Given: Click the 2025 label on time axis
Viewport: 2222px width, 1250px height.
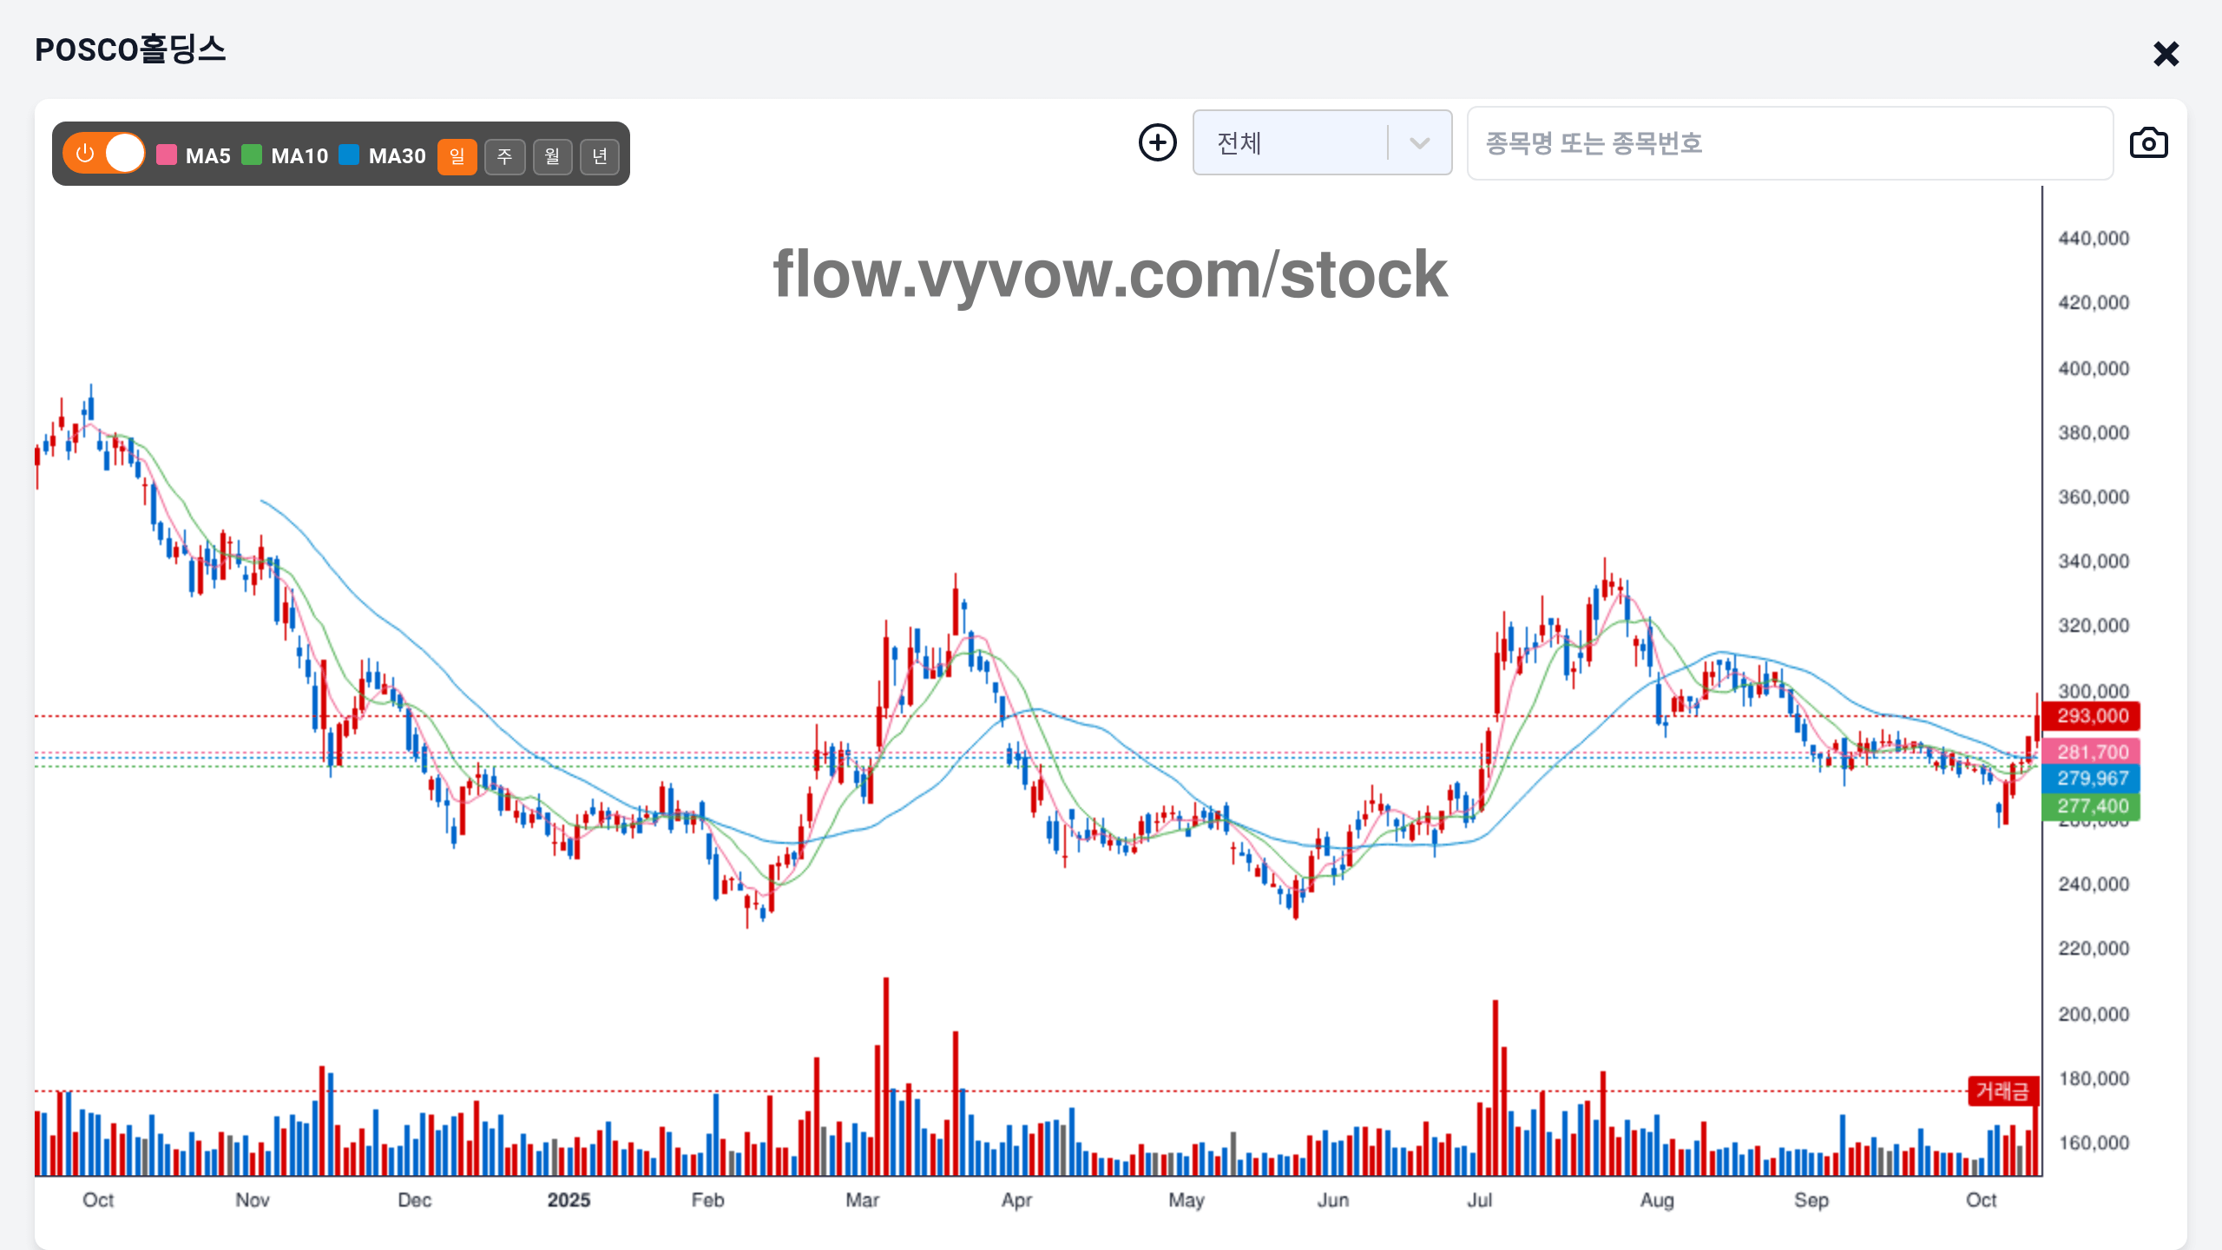Looking at the screenshot, I should point(569,1200).
